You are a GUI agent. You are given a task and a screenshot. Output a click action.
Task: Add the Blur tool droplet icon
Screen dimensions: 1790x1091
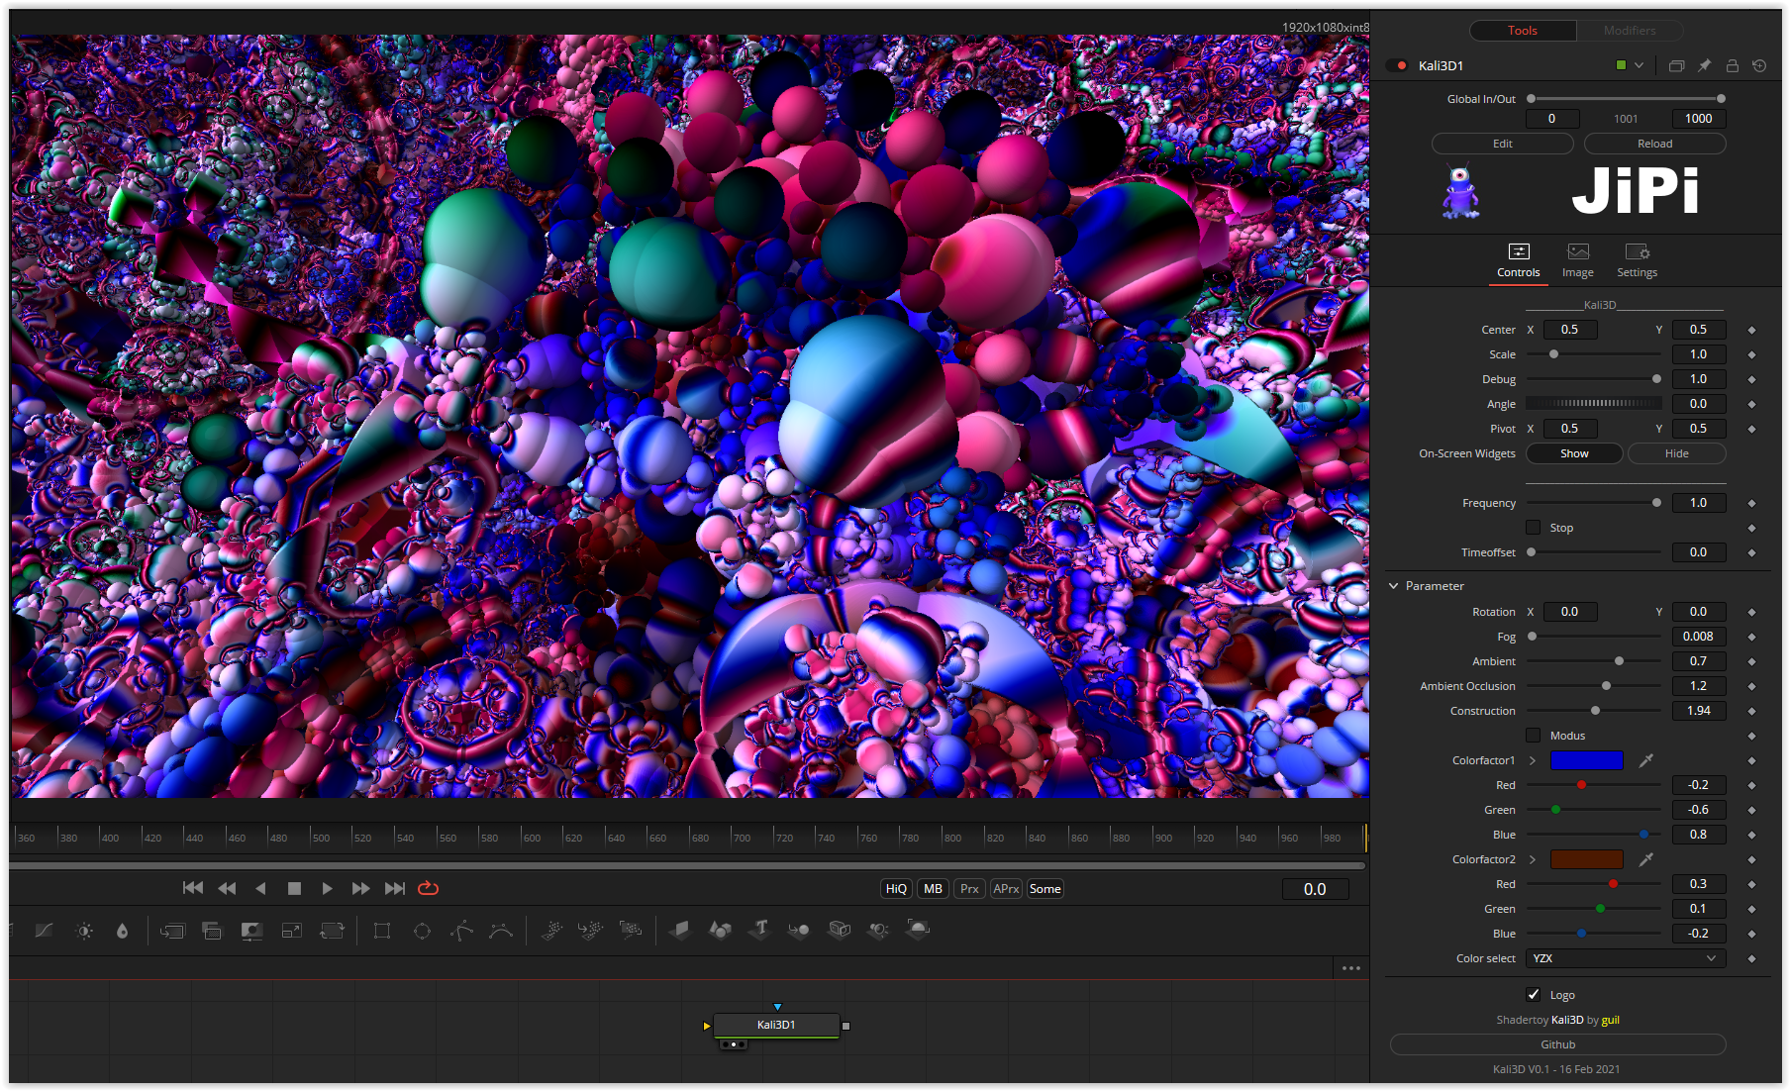click(123, 931)
